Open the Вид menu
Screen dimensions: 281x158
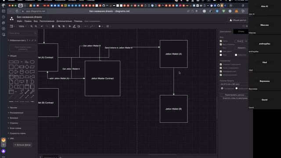coord(36,21)
